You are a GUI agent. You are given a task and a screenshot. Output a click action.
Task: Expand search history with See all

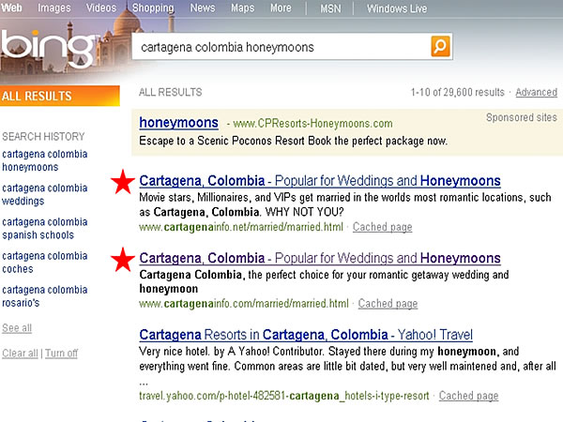point(17,328)
